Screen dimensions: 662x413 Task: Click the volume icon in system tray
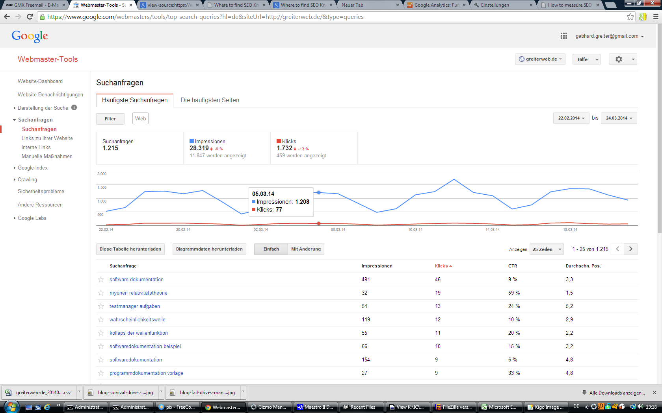tap(640, 407)
